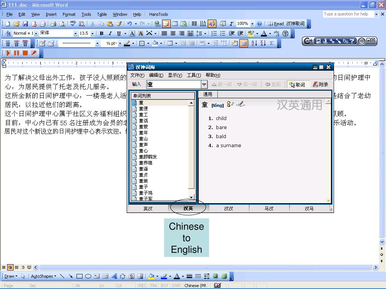Toggle Underline formatting
This screenshot has width=386, height=289.
119,33
